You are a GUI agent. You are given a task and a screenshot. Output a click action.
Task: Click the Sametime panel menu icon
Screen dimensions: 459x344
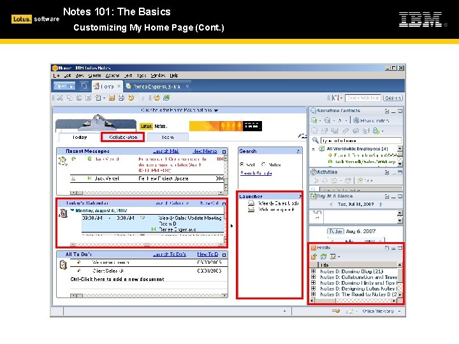pyautogui.click(x=387, y=111)
